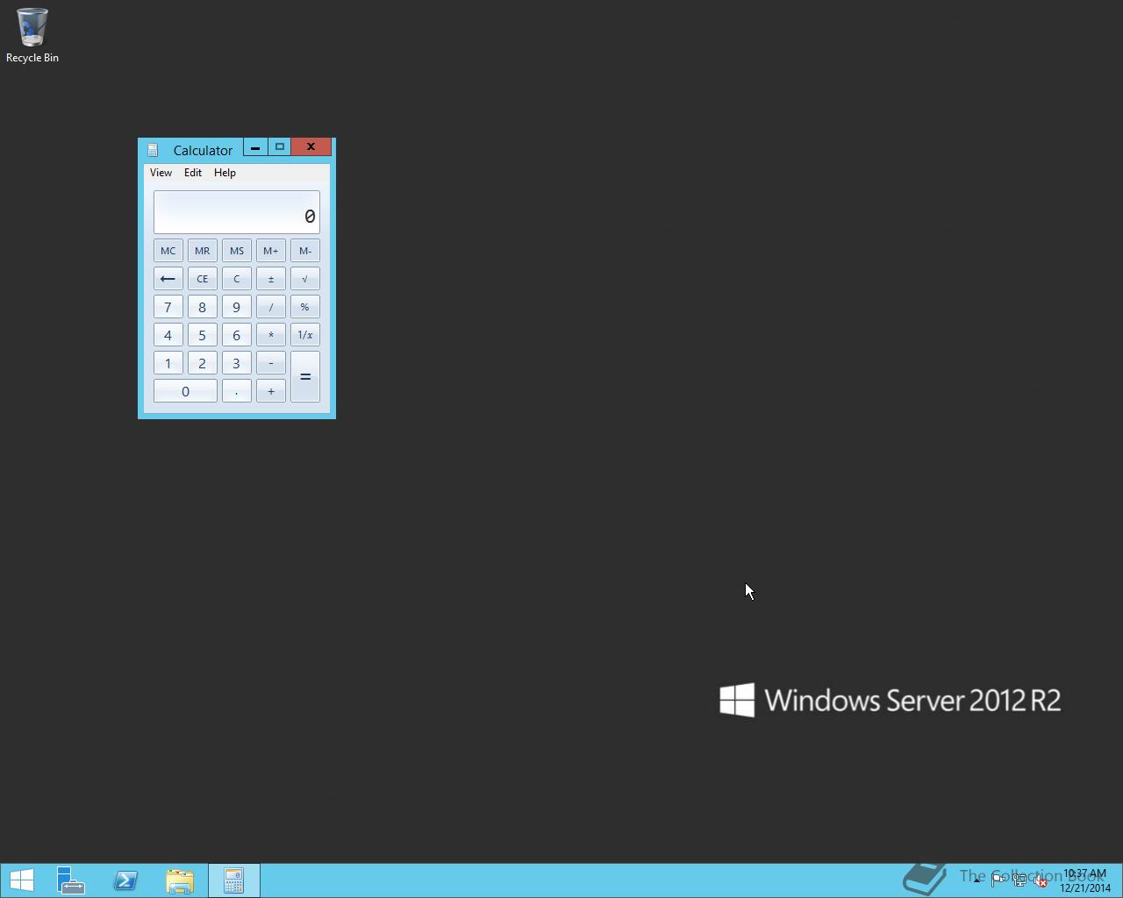The width and height of the screenshot is (1123, 898).
Task: Click the addition plus key
Action: (x=270, y=391)
